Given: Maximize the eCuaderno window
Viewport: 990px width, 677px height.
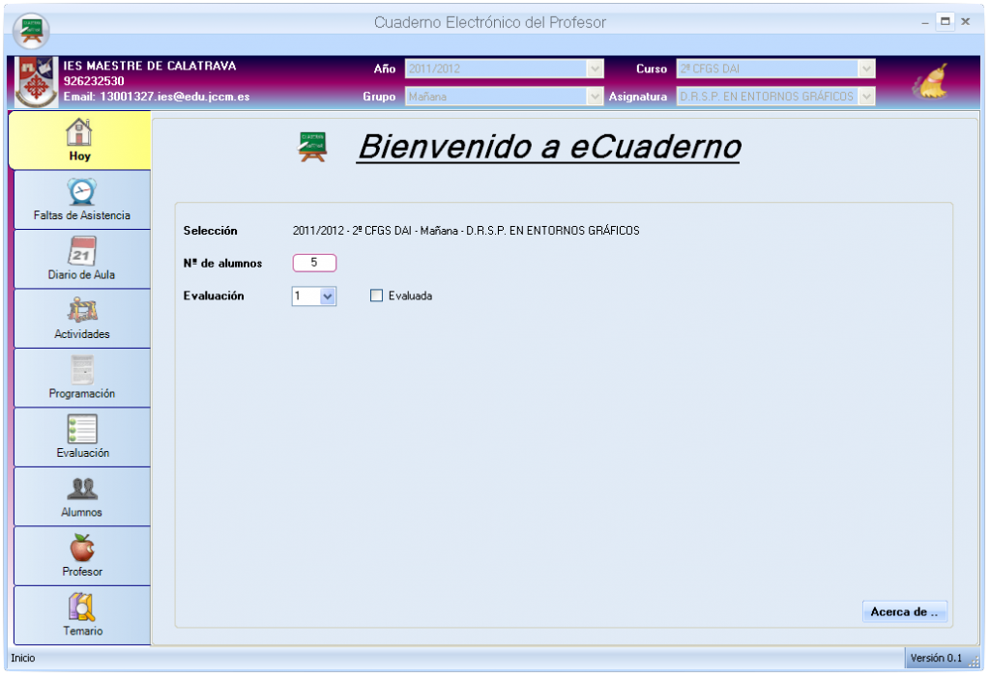Looking at the screenshot, I should point(946,21).
